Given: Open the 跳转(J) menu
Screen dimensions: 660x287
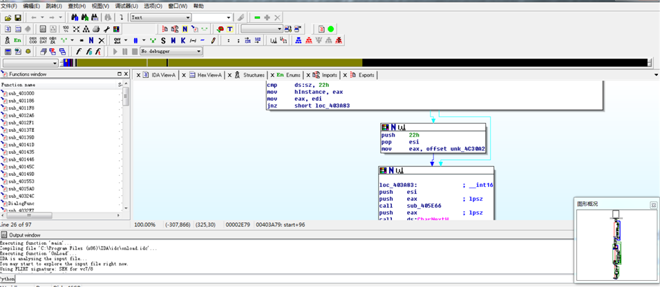Looking at the screenshot, I should click(x=54, y=6).
